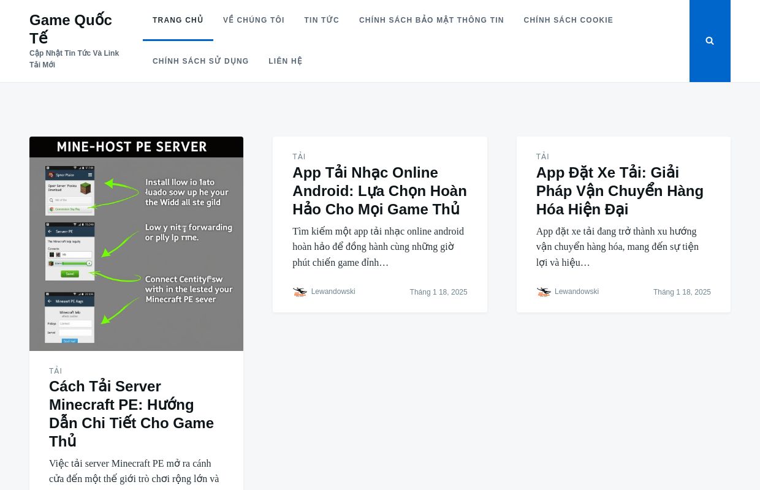Click excerpt starting Việc tải server Minecraft PE
Image resolution: width=760 pixels, height=490 pixels.
(x=134, y=472)
